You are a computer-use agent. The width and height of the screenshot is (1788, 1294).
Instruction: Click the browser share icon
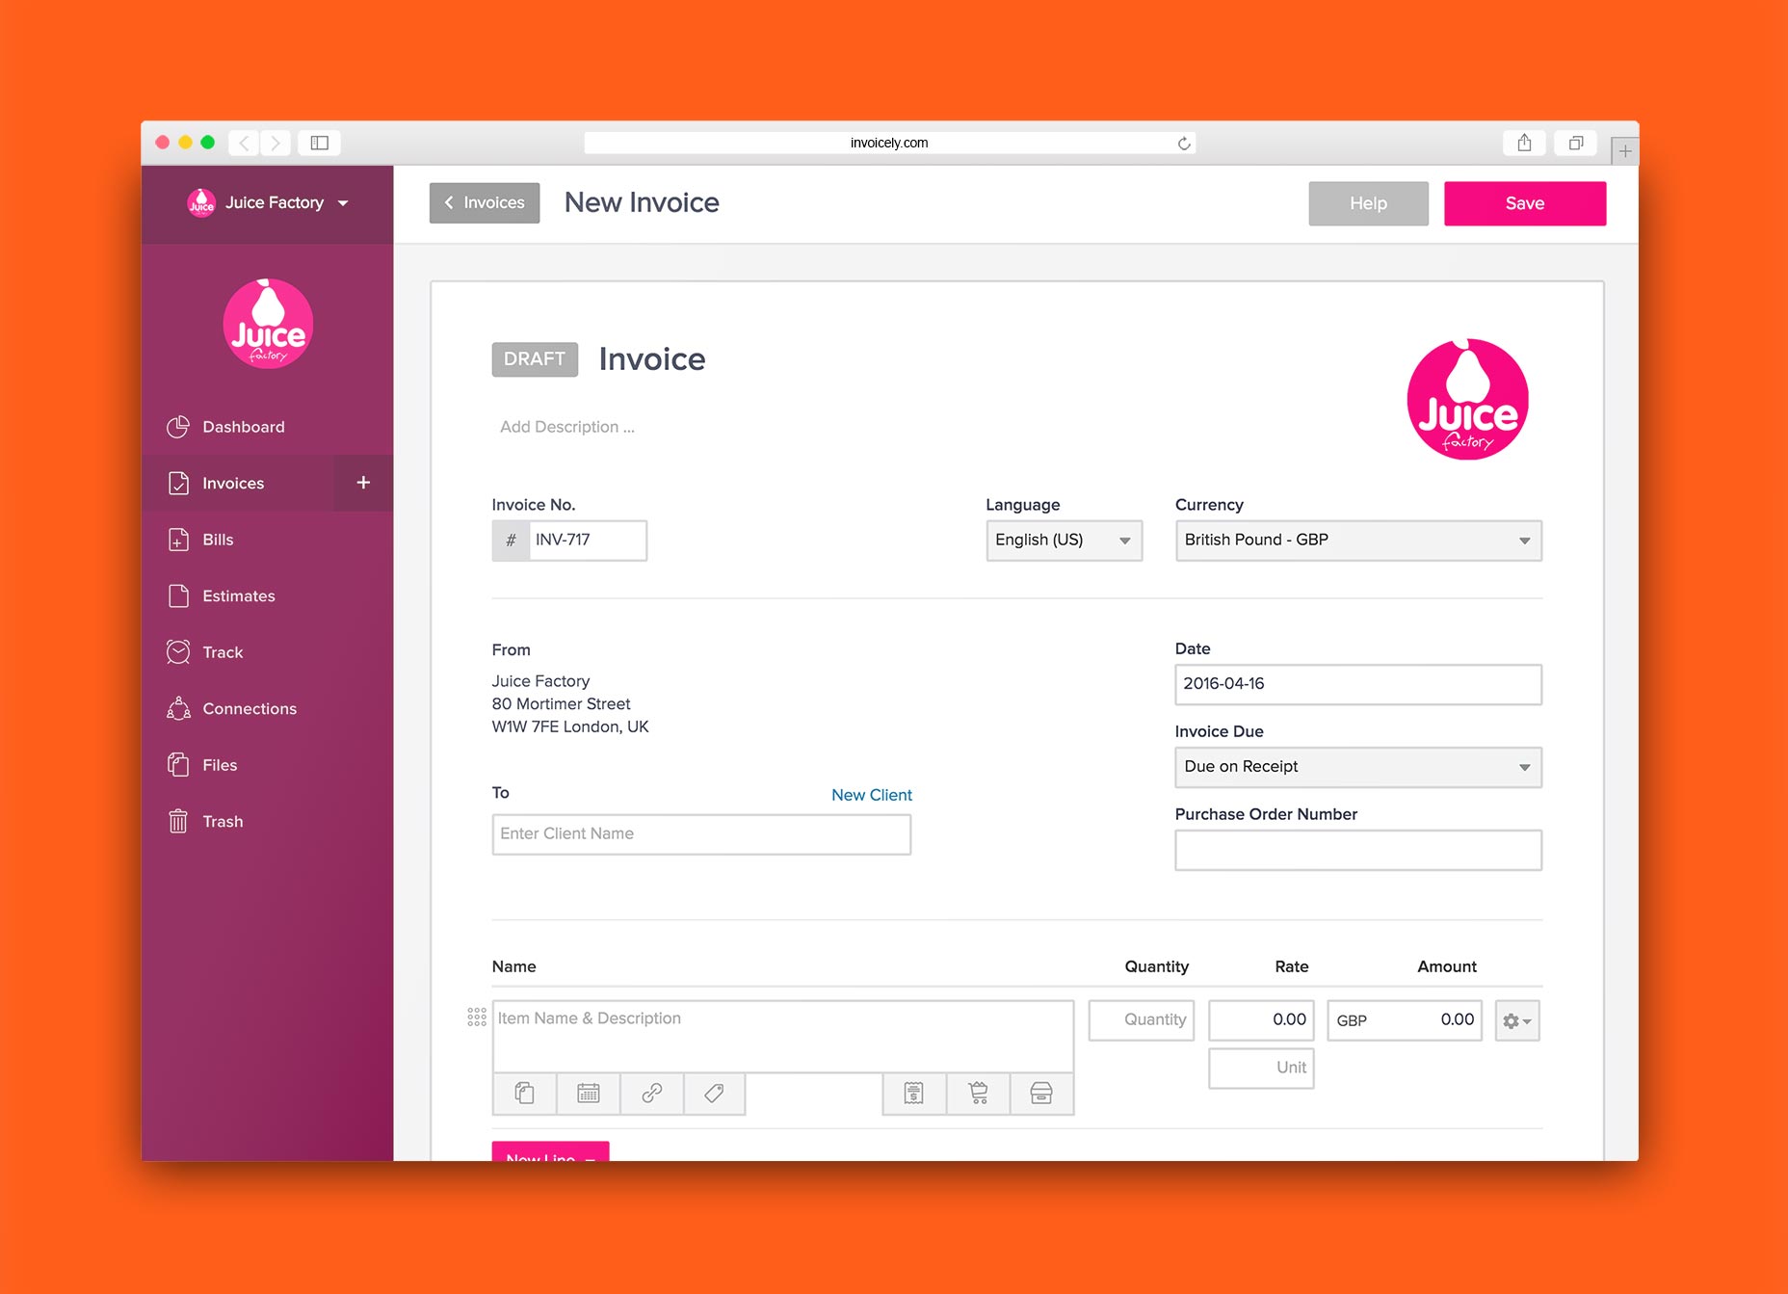click(x=1524, y=143)
